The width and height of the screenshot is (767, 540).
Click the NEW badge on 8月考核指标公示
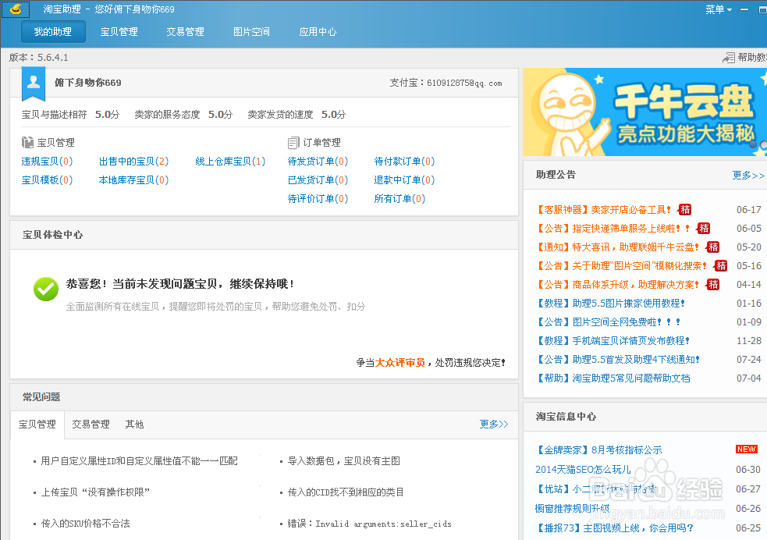pos(747,449)
